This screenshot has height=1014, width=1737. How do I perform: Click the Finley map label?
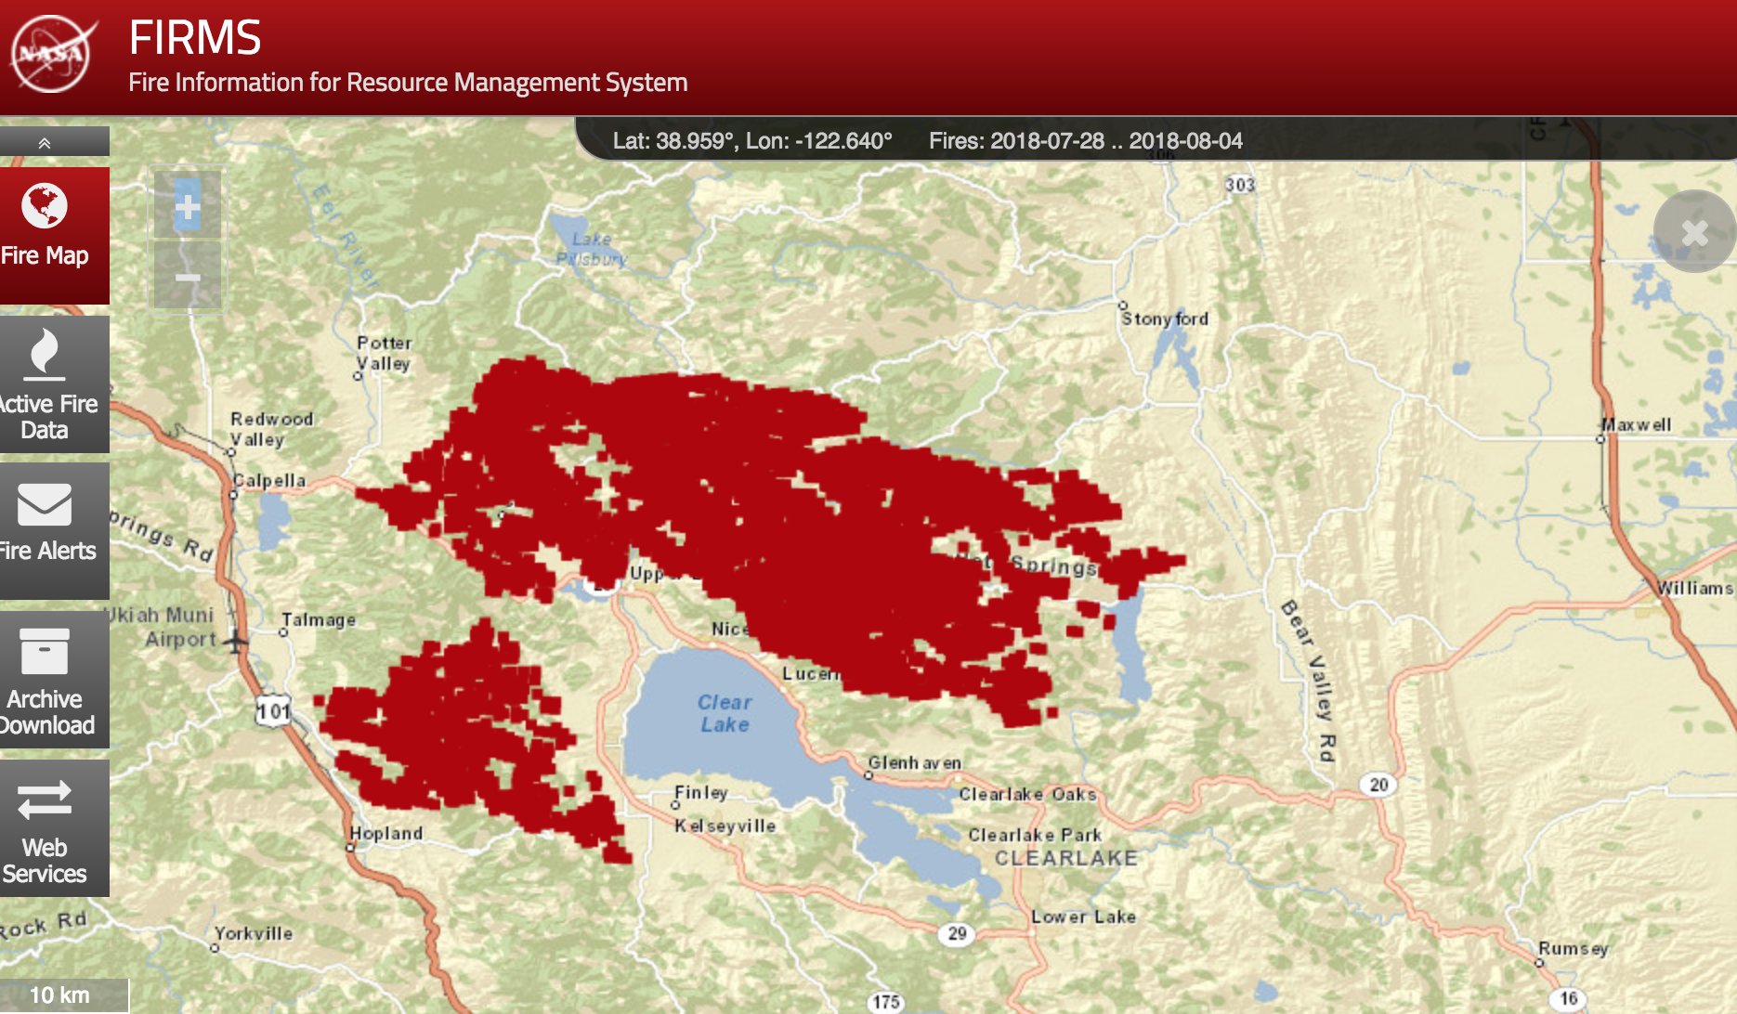[x=701, y=792]
